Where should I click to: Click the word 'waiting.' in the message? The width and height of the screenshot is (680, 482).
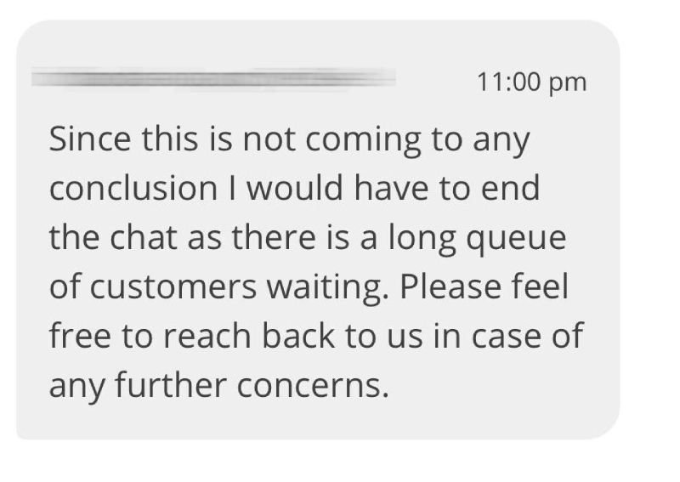(x=327, y=288)
